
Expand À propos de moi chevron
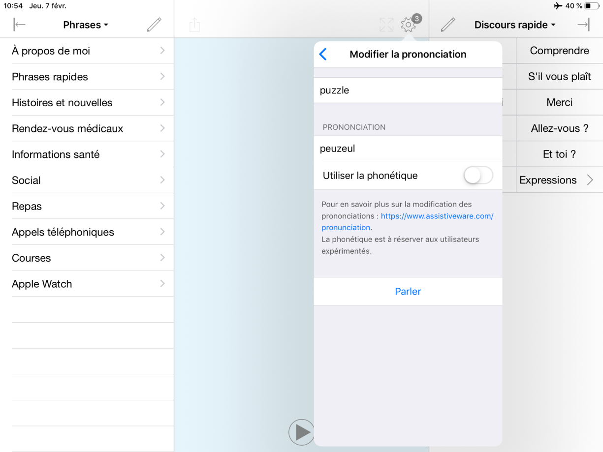point(162,51)
